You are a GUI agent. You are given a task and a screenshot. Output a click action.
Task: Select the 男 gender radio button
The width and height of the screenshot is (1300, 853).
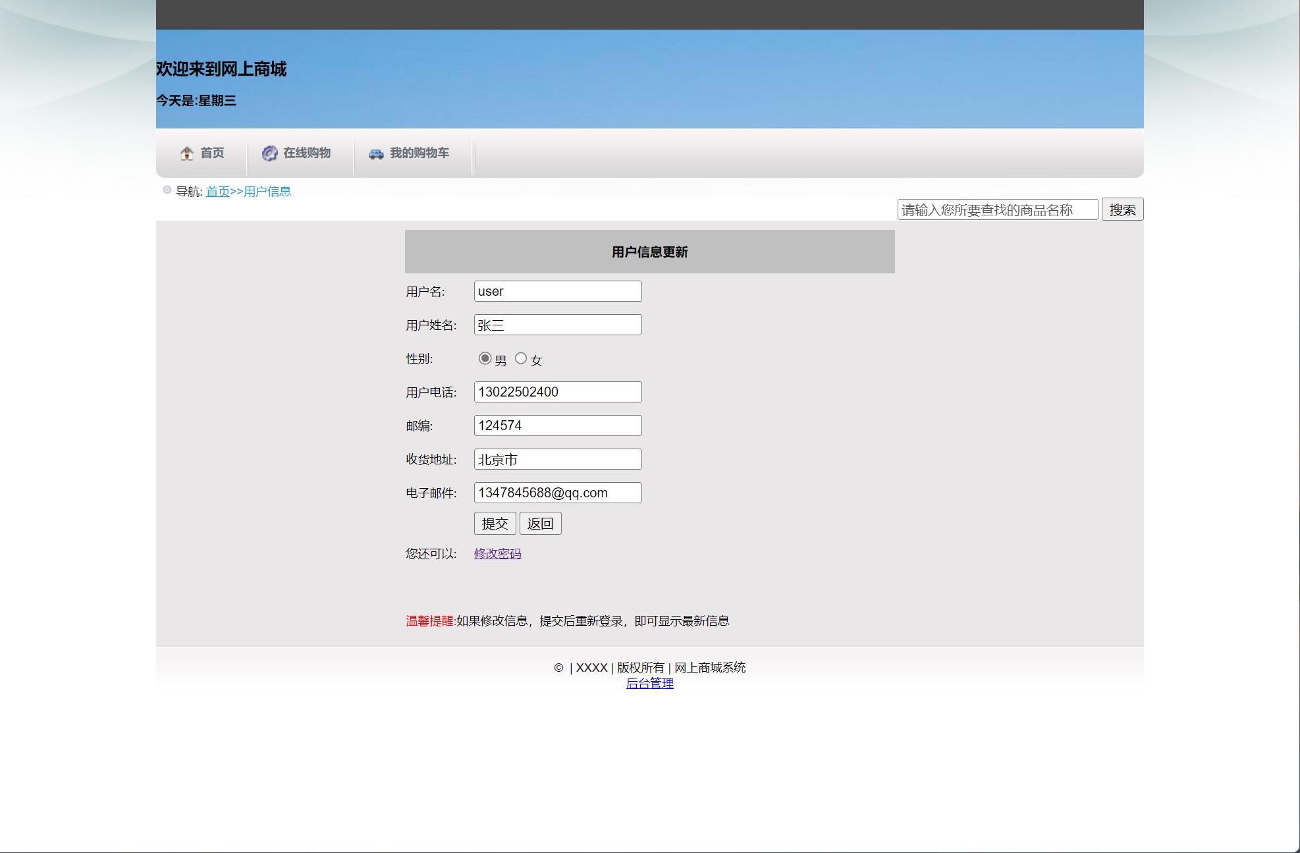point(485,358)
